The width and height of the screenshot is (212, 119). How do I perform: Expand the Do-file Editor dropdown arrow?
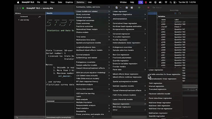click(120, 7)
